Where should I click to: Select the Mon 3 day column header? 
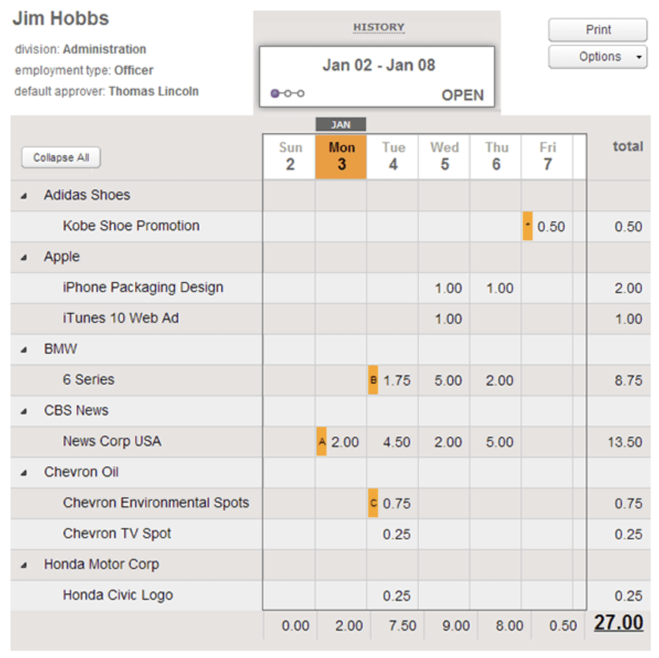341,156
